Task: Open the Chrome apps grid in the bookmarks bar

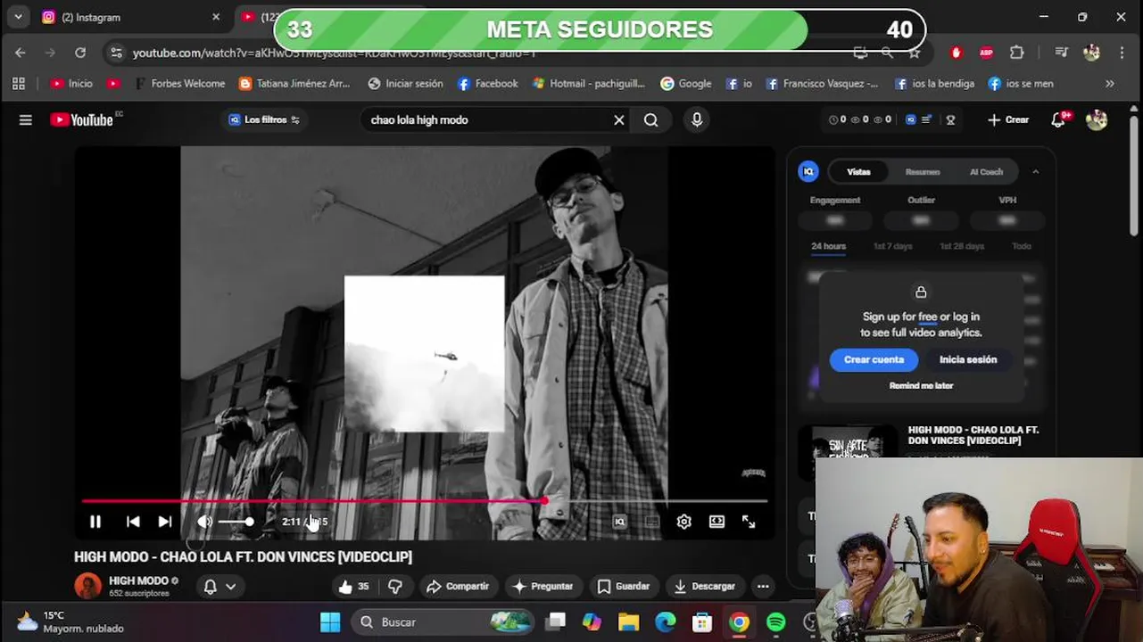Action: coord(18,84)
